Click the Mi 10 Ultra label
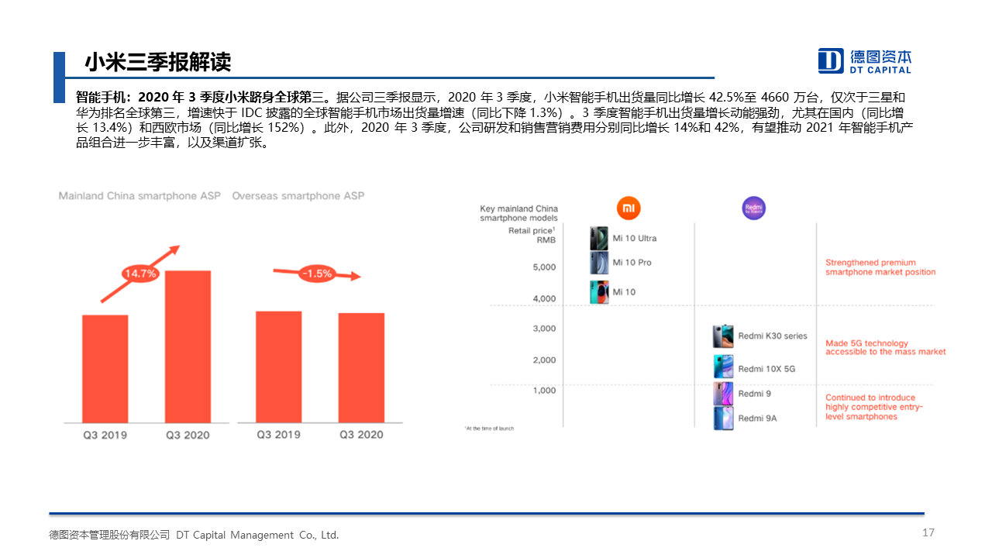Screen dimensions: 992x558 (635, 238)
